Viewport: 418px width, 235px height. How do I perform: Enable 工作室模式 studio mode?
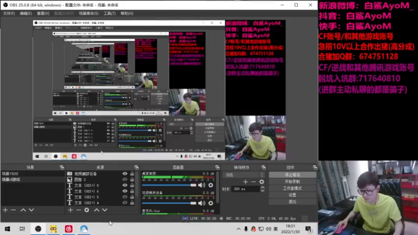click(293, 189)
